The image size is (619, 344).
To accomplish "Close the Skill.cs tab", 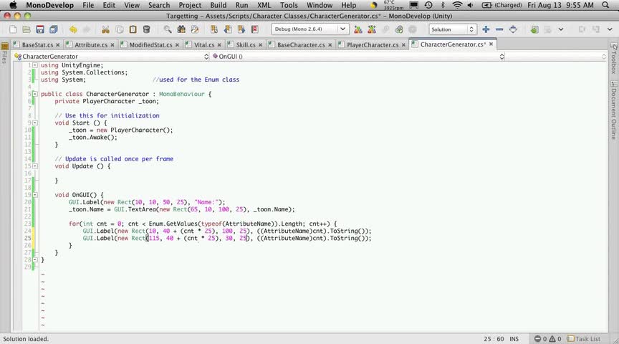I will 260,45.
